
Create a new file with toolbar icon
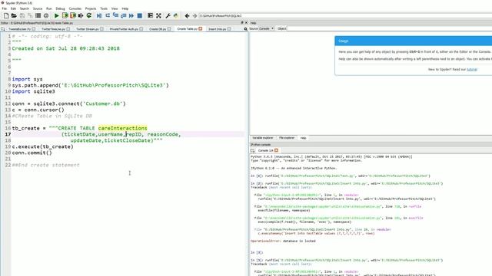6,15
